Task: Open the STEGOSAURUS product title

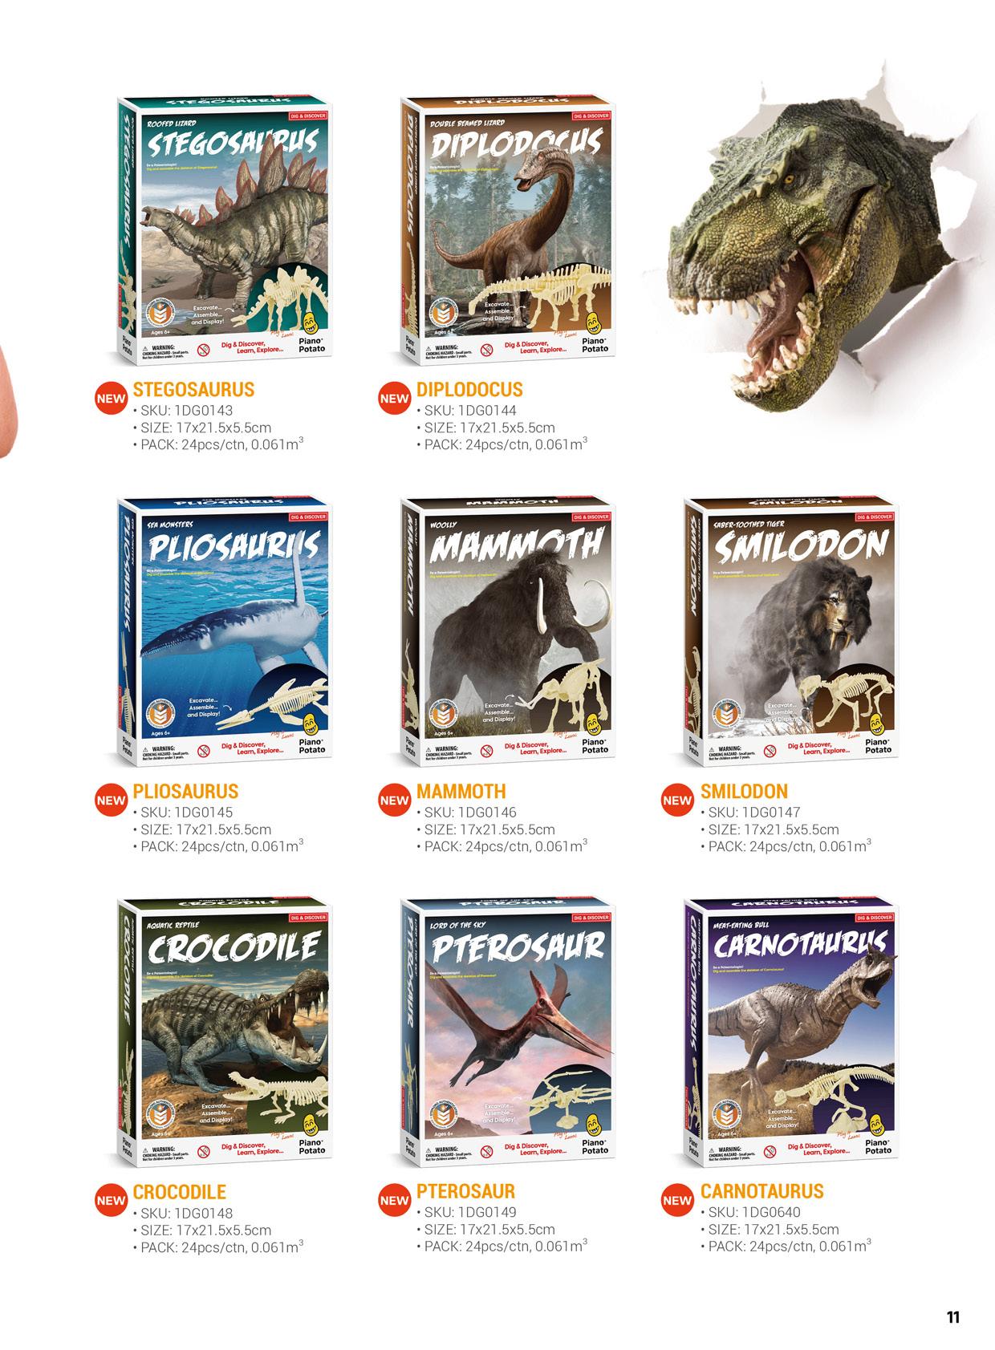Action: point(193,389)
